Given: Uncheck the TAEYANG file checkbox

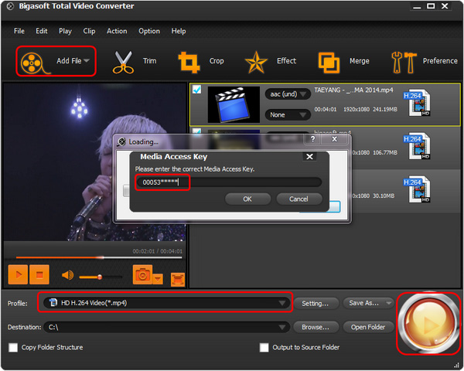Looking at the screenshot, I should point(196,90).
